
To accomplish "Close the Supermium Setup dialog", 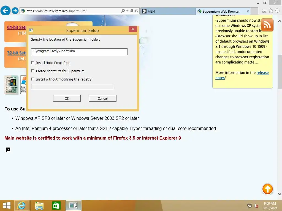I will 133,29.
